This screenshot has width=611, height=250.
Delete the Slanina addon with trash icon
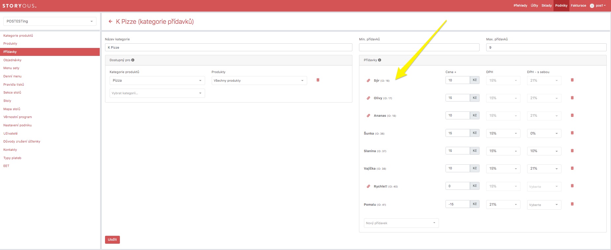pyautogui.click(x=572, y=151)
